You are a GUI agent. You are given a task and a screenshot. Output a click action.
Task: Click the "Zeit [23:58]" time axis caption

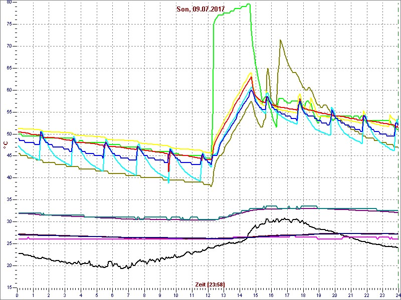coord(210,284)
